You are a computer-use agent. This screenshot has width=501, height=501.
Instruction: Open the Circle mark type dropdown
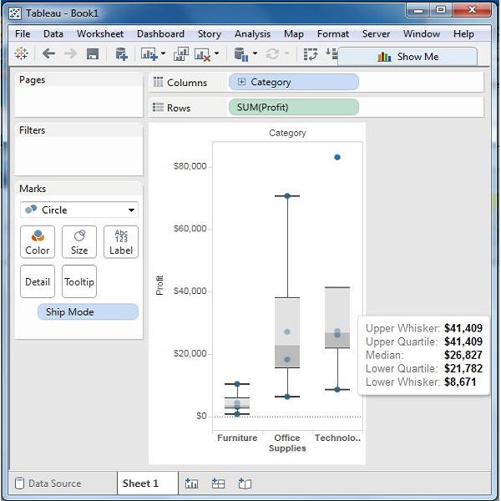pos(79,210)
